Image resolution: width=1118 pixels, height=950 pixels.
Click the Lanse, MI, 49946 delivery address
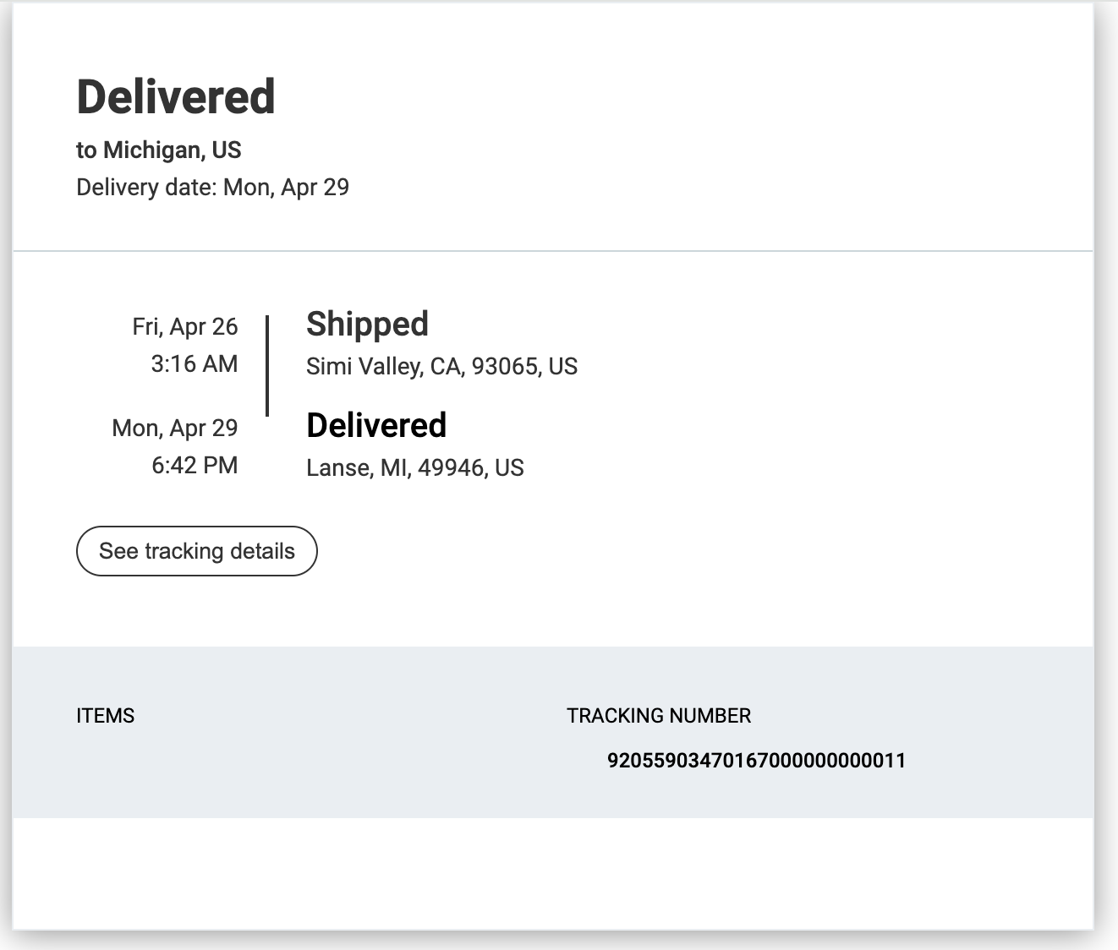pos(414,467)
